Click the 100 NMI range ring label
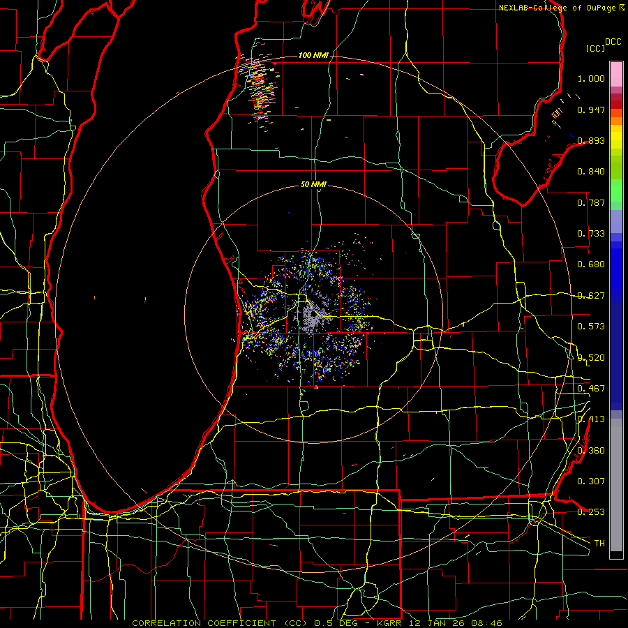628x628 pixels. point(313,55)
